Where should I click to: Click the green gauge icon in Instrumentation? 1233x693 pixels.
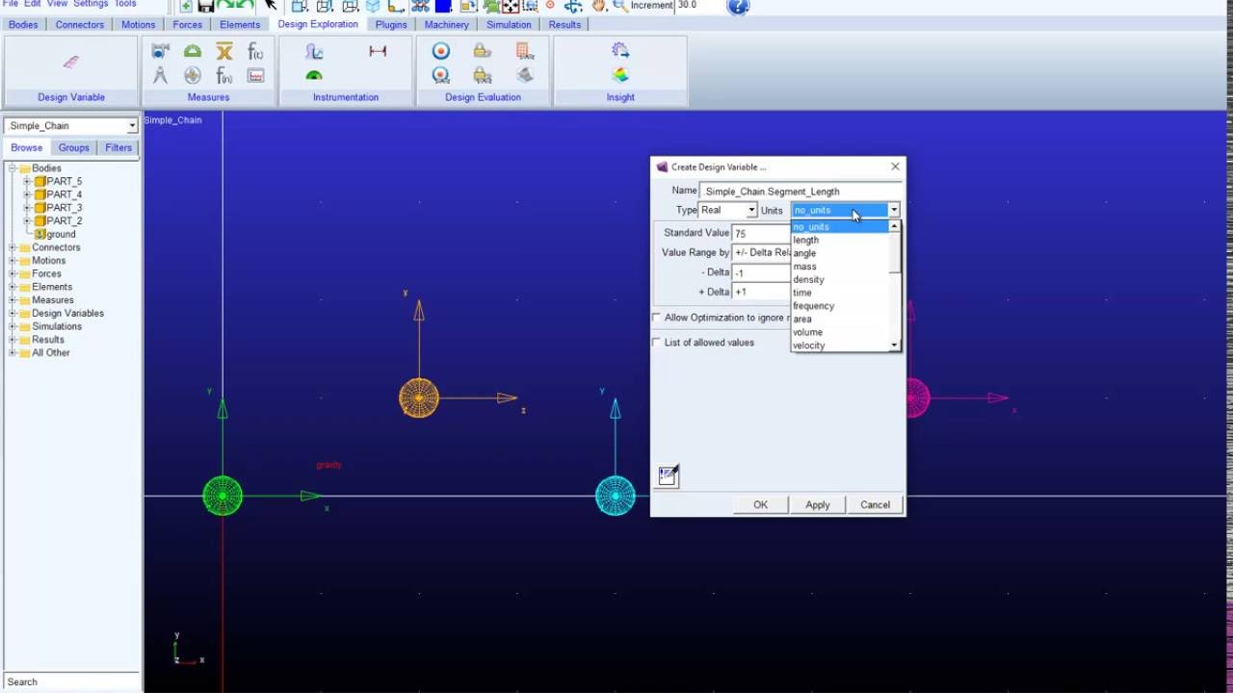pyautogui.click(x=314, y=75)
